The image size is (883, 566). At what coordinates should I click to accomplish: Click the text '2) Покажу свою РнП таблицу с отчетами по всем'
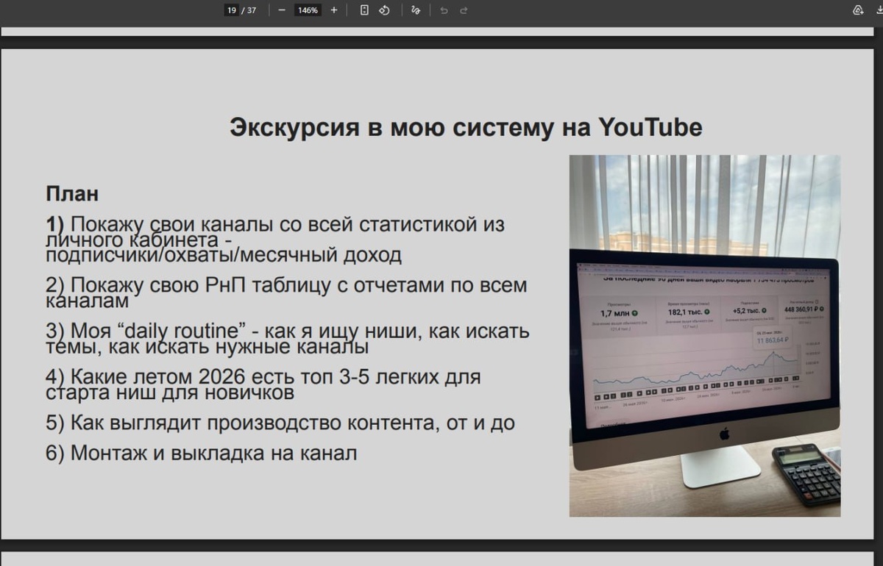click(x=286, y=285)
